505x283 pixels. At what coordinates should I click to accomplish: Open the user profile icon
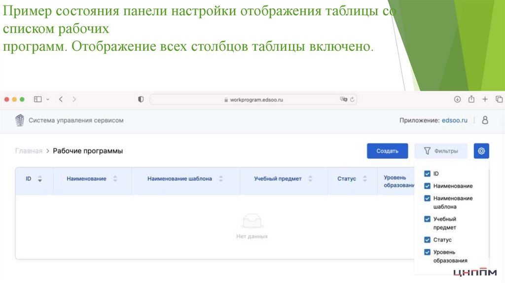click(x=485, y=120)
